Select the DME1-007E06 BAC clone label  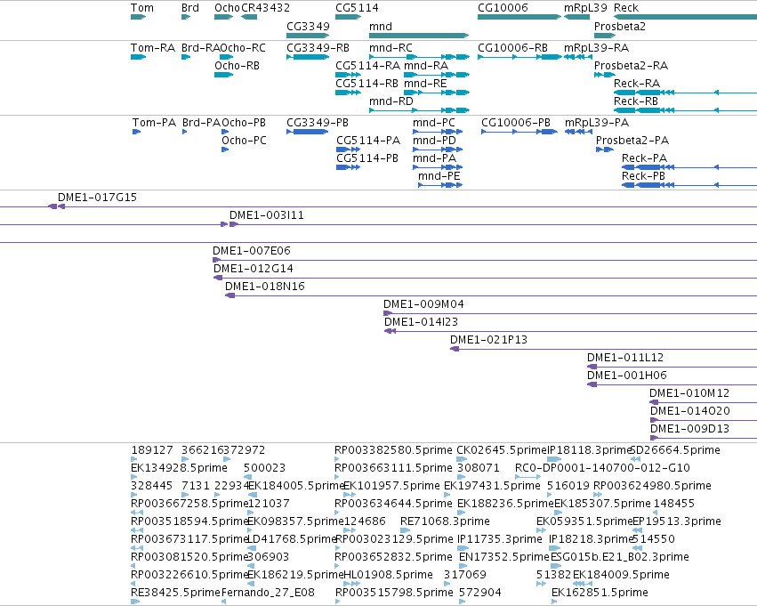pyautogui.click(x=252, y=252)
